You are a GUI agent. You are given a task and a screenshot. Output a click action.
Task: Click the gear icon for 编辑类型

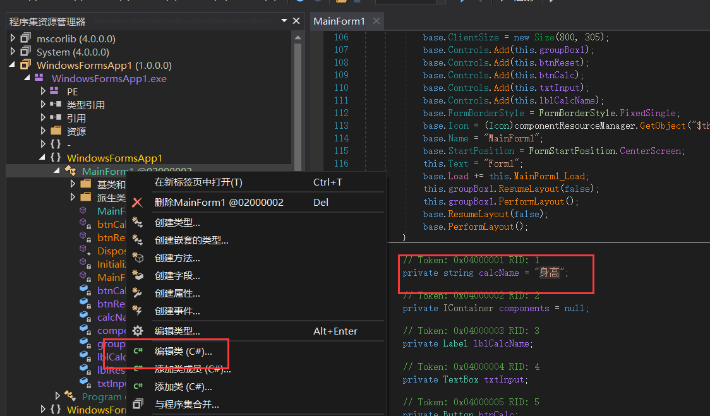click(138, 331)
